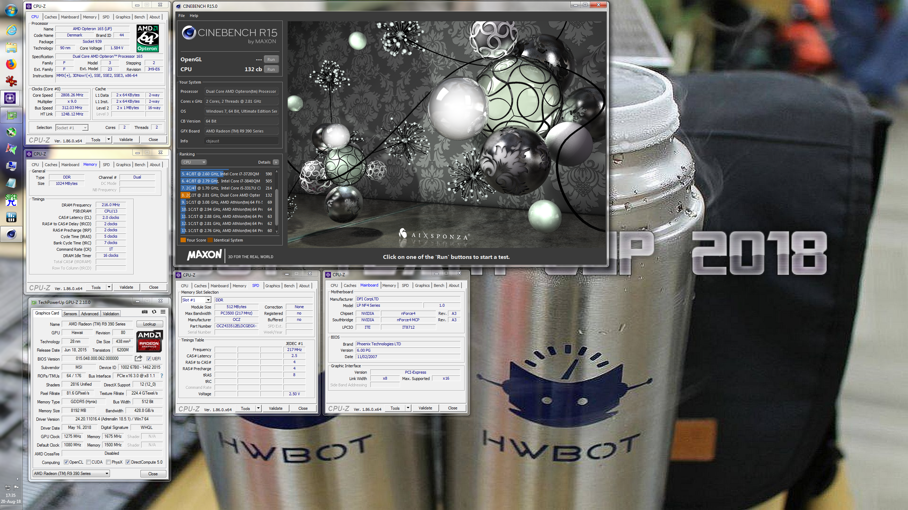Toggle the OpenCL checkbox

click(66, 462)
